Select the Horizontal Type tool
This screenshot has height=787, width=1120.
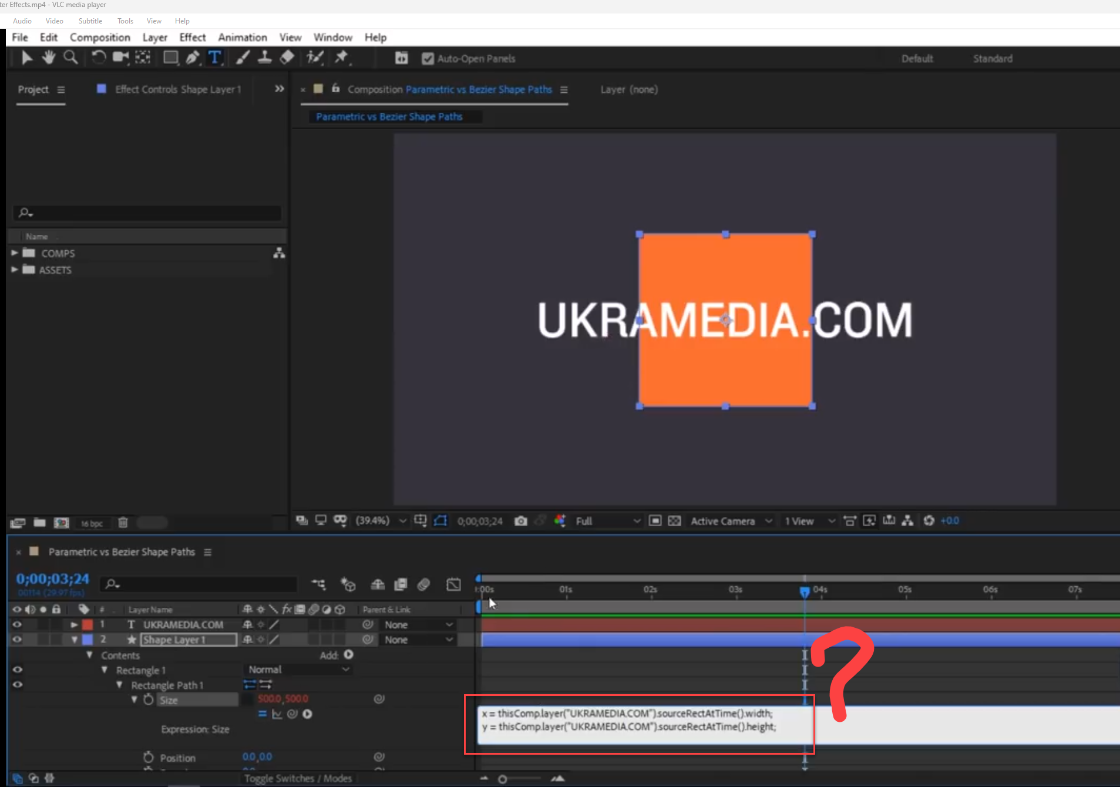(215, 58)
